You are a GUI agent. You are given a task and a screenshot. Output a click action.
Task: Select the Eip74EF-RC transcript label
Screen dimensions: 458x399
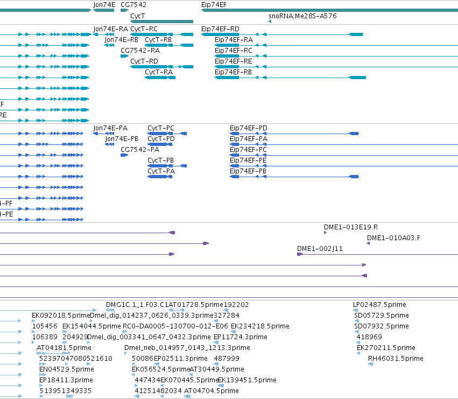[234, 51]
